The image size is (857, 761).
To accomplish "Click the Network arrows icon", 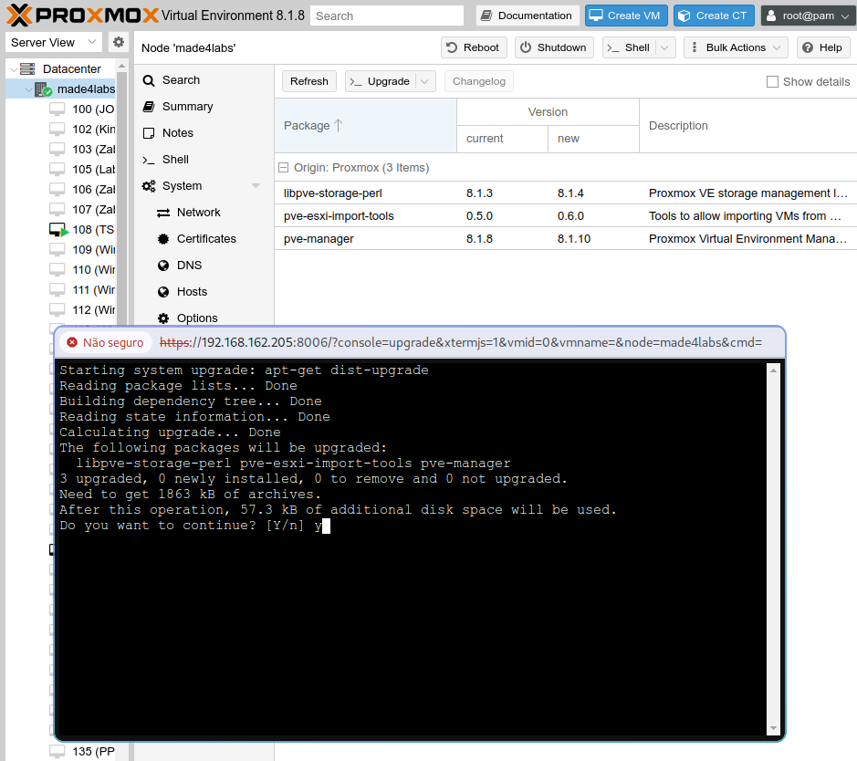I will click(x=163, y=213).
